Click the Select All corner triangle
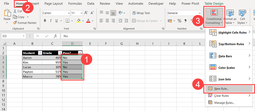Image resolution: width=255 pixels, height=111 pixels. point(5,43)
